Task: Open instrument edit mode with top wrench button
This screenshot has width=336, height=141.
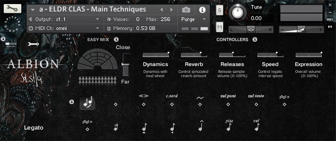Action: (x=12, y=9)
